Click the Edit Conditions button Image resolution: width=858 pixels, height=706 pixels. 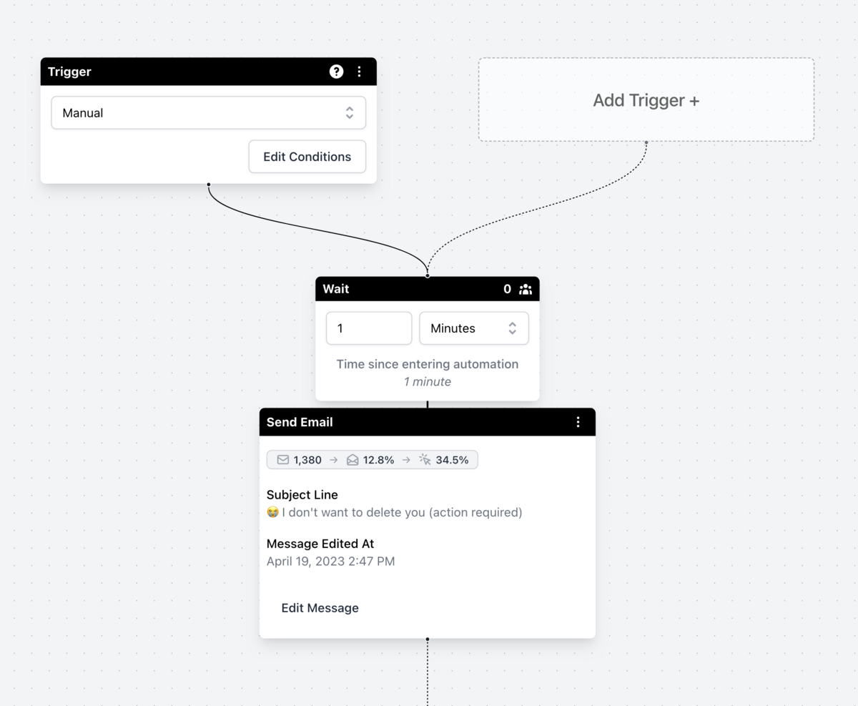[307, 157]
